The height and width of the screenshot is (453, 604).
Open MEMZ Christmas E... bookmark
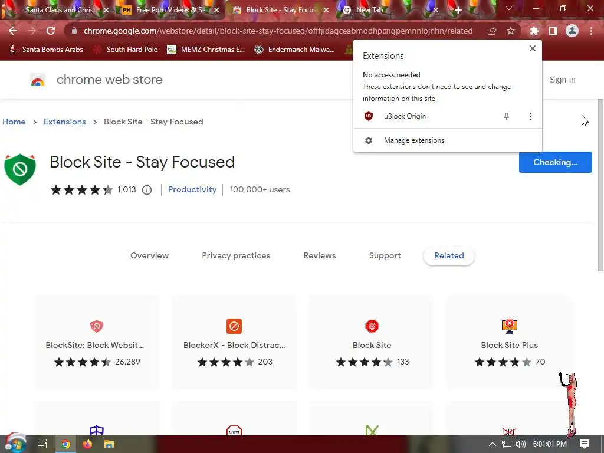click(206, 50)
